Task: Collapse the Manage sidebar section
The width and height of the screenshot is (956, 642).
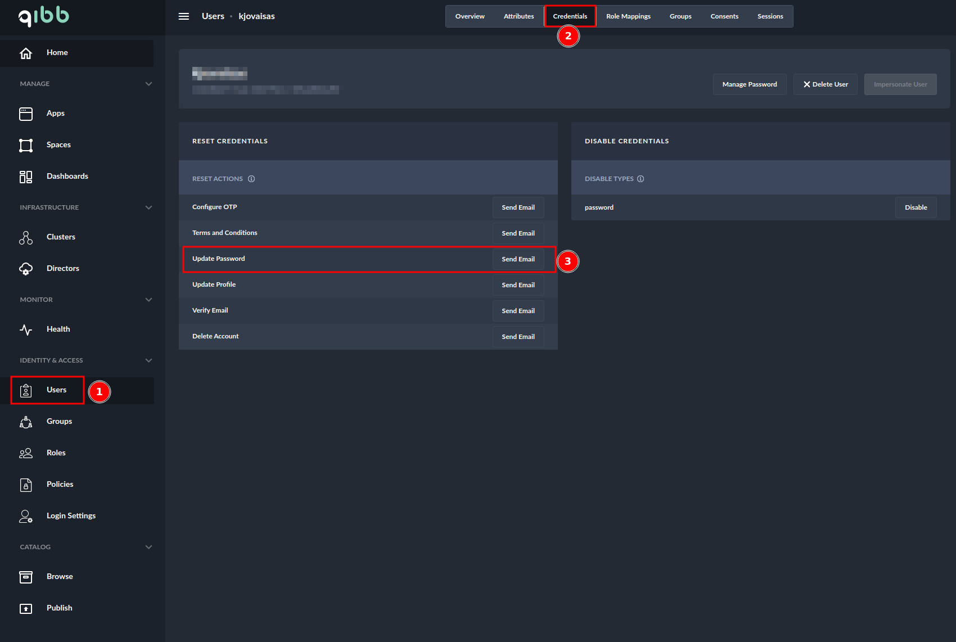Action: (148, 84)
